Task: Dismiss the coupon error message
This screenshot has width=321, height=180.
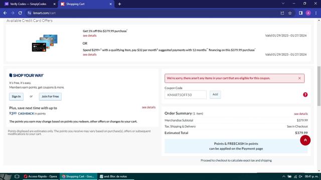Action: tap(299, 78)
